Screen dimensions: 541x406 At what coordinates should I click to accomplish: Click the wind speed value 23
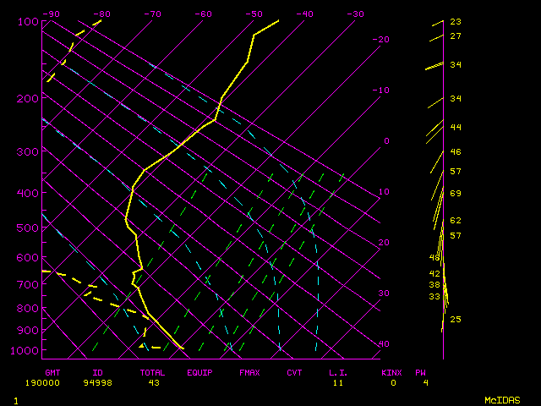coord(456,22)
